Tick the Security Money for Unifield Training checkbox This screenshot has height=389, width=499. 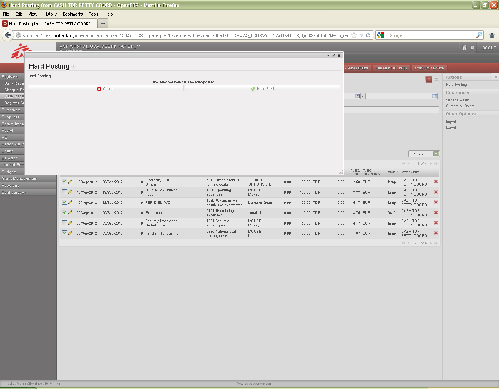(65, 223)
